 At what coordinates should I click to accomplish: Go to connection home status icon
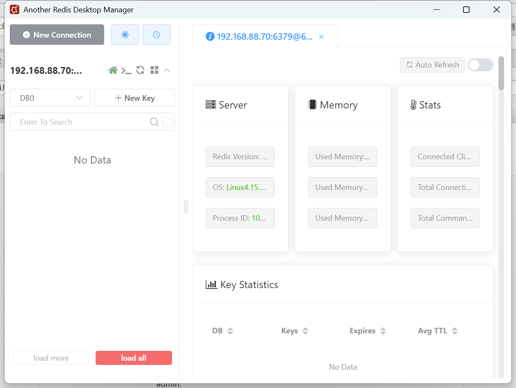pos(113,70)
